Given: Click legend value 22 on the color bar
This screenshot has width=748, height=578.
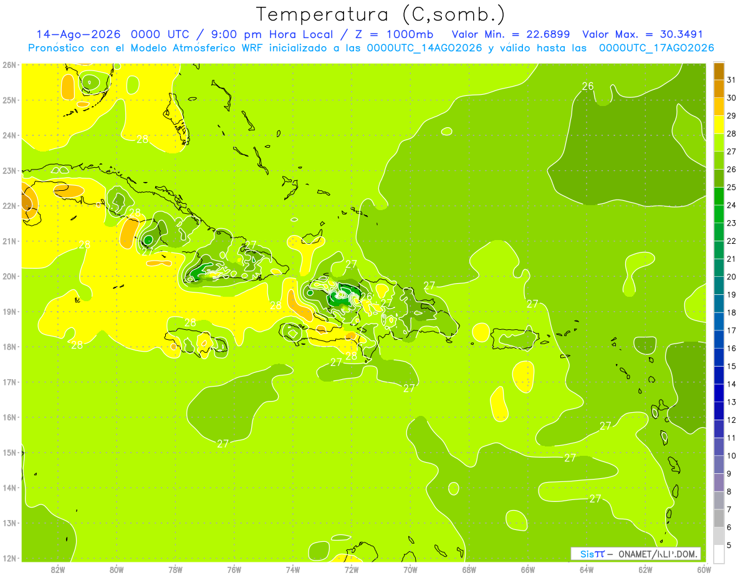Looking at the screenshot, I should click(x=732, y=241).
